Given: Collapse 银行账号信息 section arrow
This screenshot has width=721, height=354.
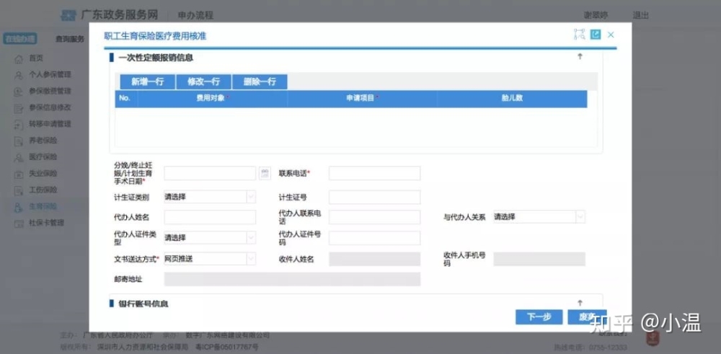Looking at the screenshot, I should (x=580, y=303).
